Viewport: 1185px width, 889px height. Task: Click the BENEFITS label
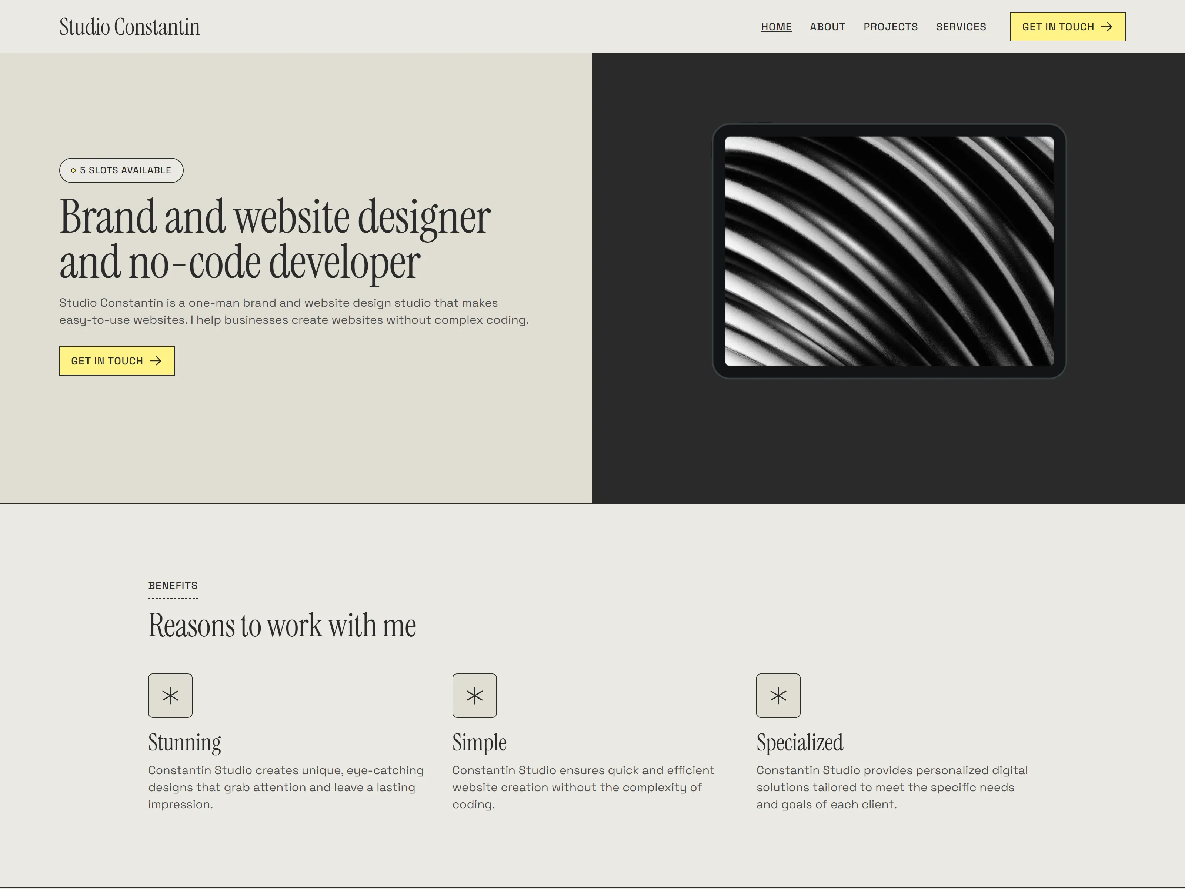173,586
